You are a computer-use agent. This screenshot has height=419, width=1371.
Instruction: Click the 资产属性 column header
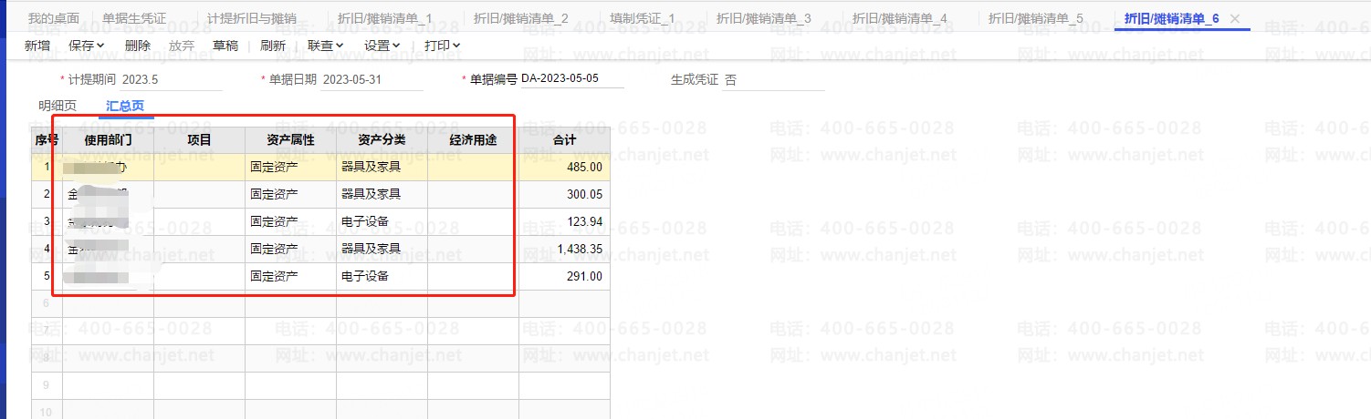290,140
